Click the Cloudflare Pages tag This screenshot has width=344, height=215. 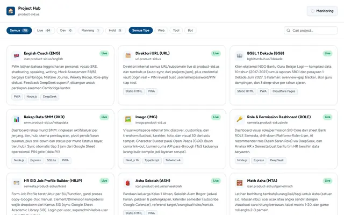tap(284, 91)
